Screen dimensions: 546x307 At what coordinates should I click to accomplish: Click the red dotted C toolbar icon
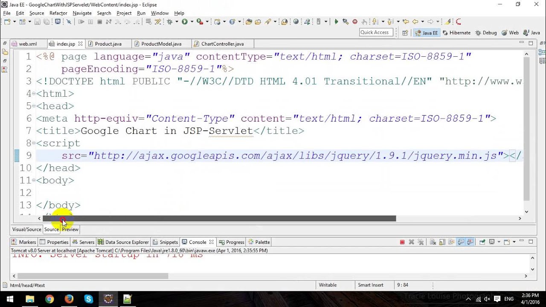[x=459, y=22]
